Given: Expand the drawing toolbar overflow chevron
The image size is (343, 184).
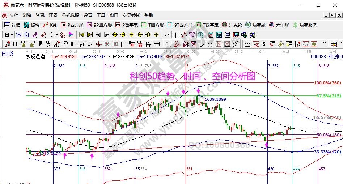Looking at the screenshot, I should click(x=324, y=44).
